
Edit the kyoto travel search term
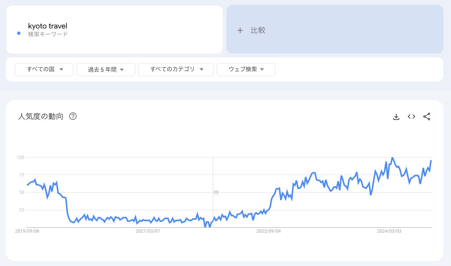pos(47,26)
